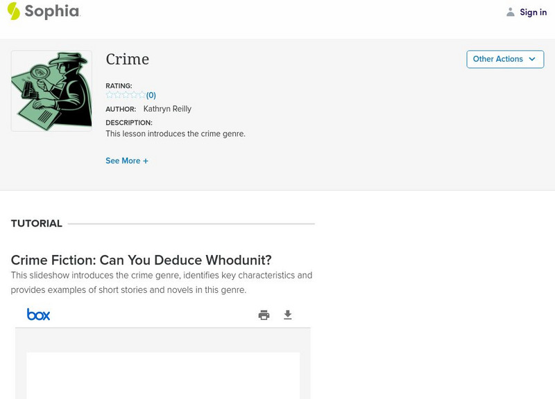Click the Crime lesson title
The width and height of the screenshot is (555, 399).
pos(128,59)
